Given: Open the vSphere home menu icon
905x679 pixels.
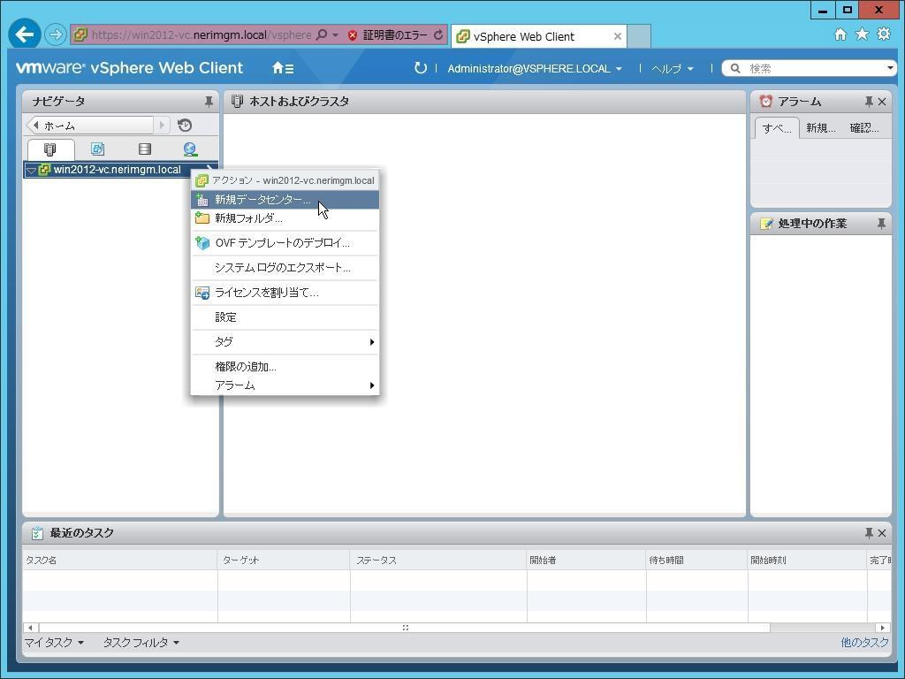Looking at the screenshot, I should tap(283, 68).
